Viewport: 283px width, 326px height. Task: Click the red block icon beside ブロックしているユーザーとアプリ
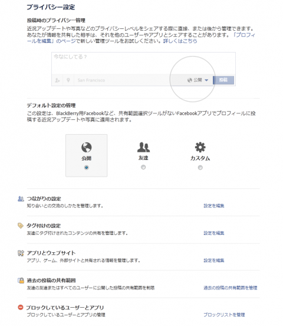coord(21,307)
